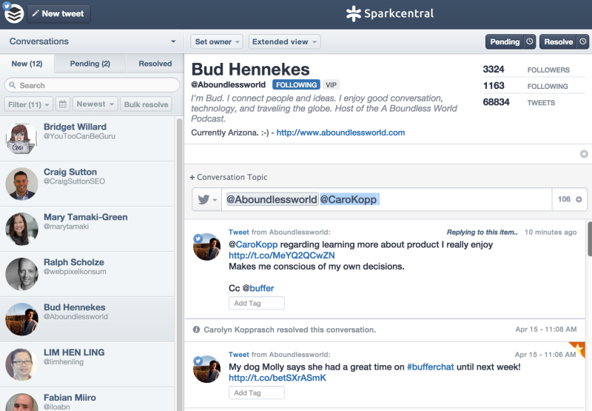Image resolution: width=592 pixels, height=411 pixels.
Task: Click avatar on first tweet from Aboundlessworld
Action: tap(206, 247)
